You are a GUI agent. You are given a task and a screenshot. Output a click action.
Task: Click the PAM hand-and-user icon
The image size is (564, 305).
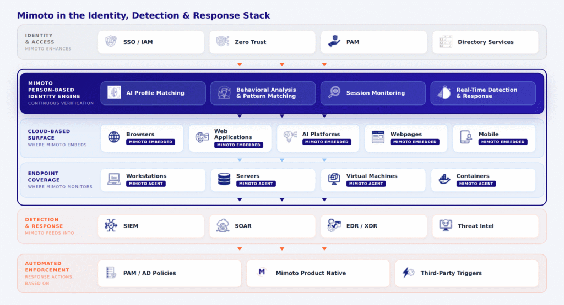(334, 42)
